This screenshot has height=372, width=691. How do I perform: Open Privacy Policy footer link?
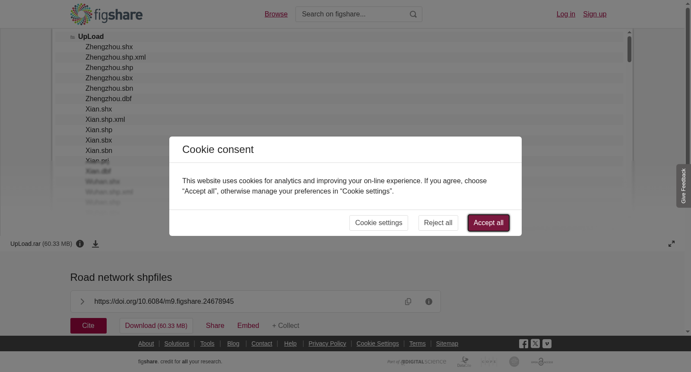pyautogui.click(x=327, y=343)
